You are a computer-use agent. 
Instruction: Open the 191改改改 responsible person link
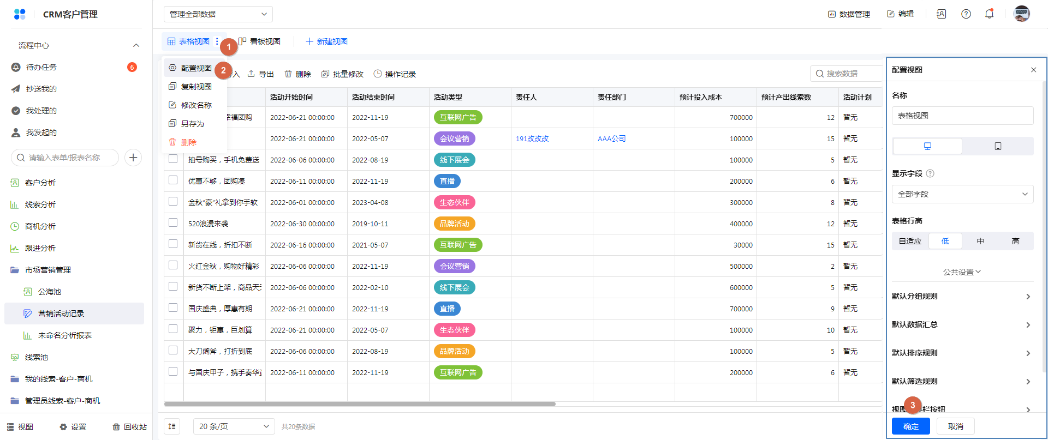tap(532, 139)
